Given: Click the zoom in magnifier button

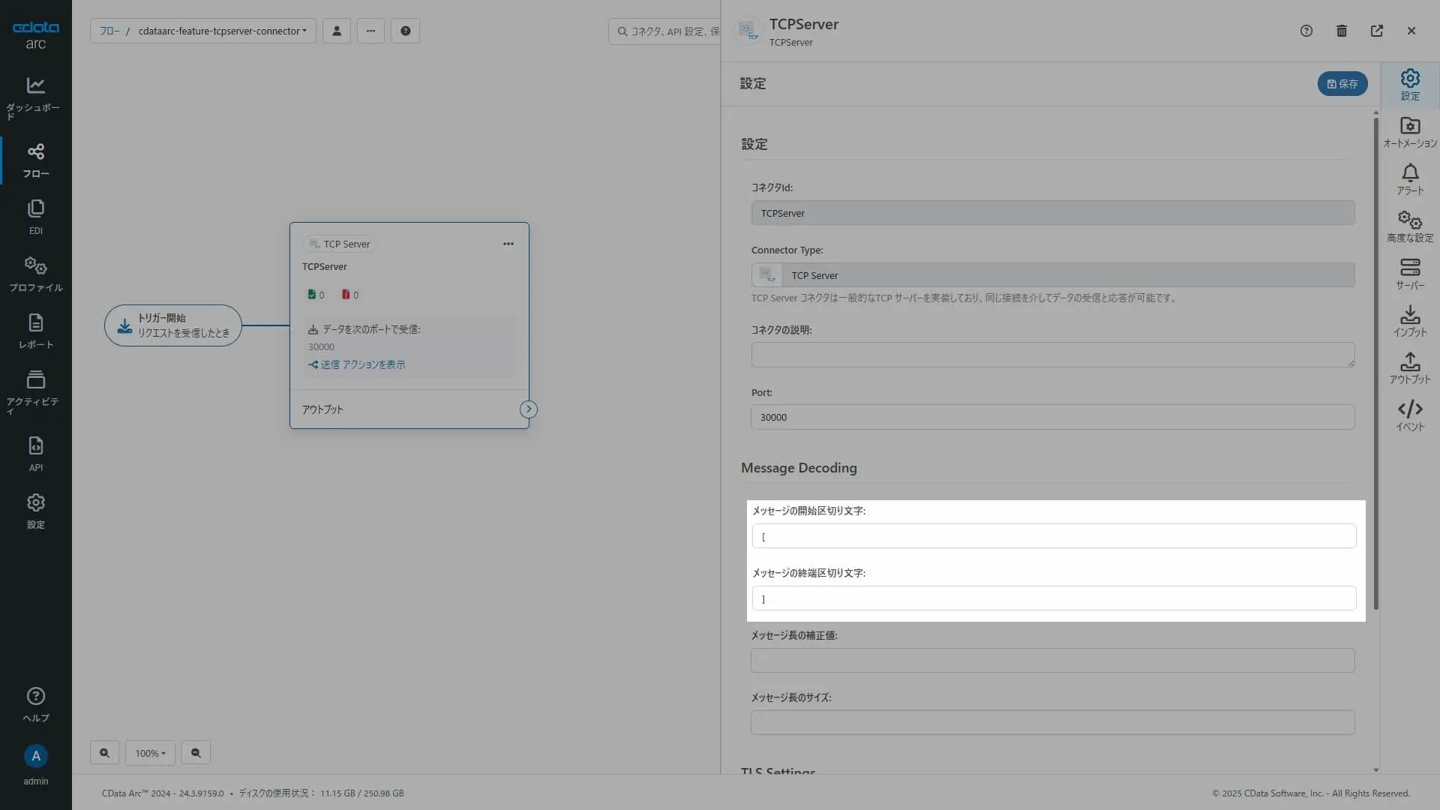Looking at the screenshot, I should (104, 753).
